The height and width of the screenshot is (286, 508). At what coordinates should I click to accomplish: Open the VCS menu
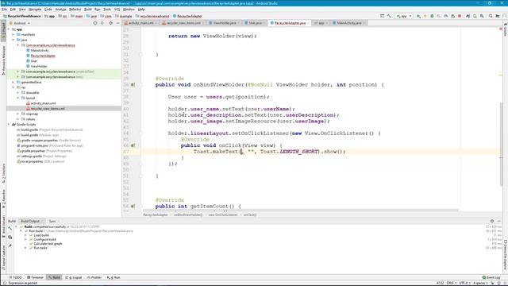point(117,10)
